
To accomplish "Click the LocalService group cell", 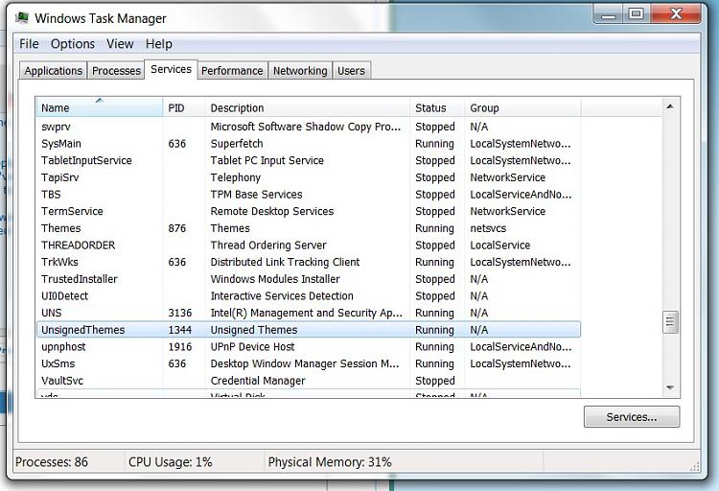I will pyautogui.click(x=499, y=245).
